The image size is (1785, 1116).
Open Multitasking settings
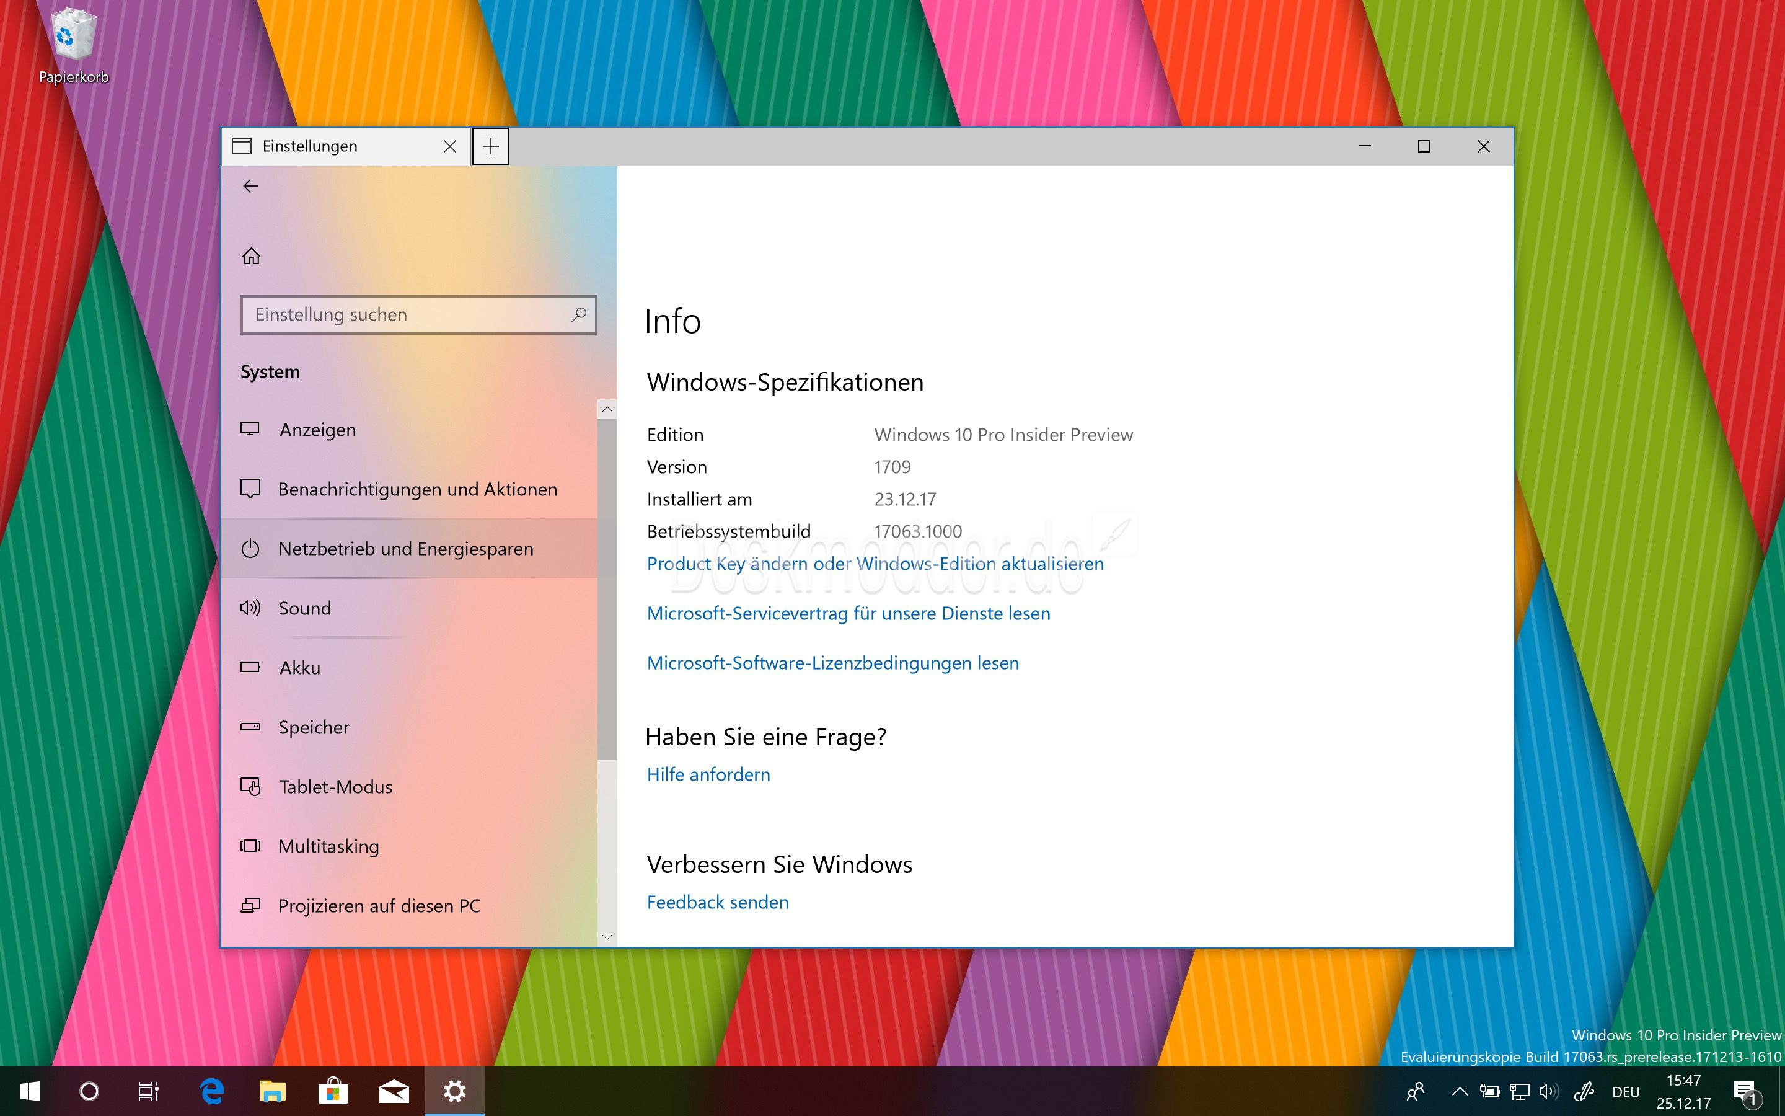[x=409, y=846]
